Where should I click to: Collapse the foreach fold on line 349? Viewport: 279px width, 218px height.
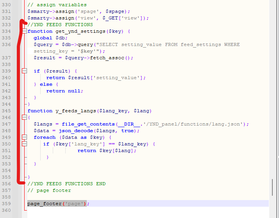pyautogui.click(x=24, y=137)
